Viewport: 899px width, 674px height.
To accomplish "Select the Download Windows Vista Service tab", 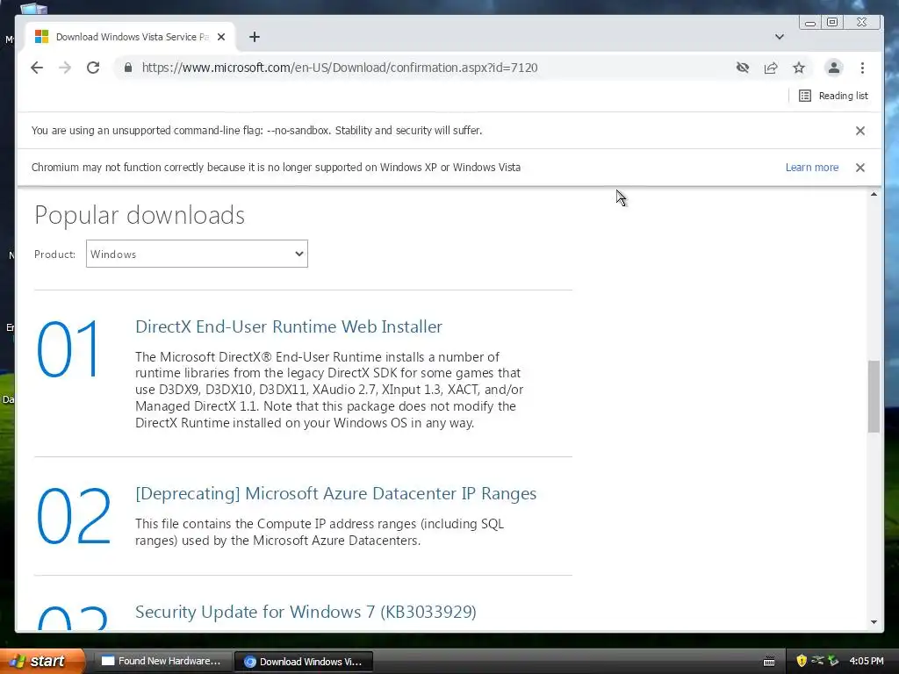I will (129, 37).
